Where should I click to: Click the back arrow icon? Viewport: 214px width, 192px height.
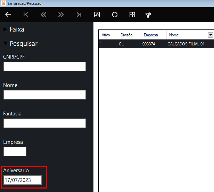[8, 15]
